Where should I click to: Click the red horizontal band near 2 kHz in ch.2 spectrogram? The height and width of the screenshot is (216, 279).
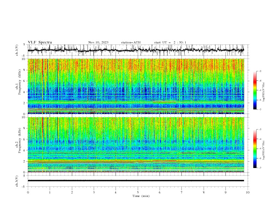tap(164, 161)
